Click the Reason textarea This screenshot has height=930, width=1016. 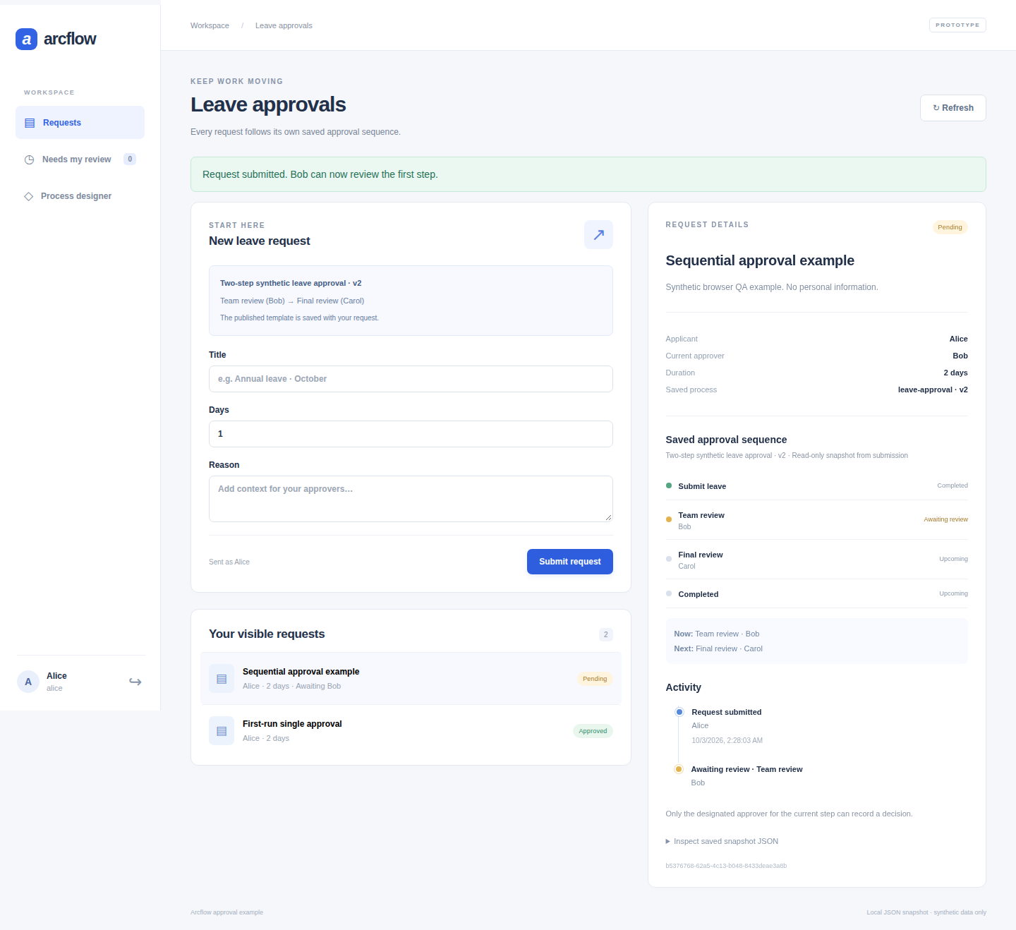(x=411, y=499)
